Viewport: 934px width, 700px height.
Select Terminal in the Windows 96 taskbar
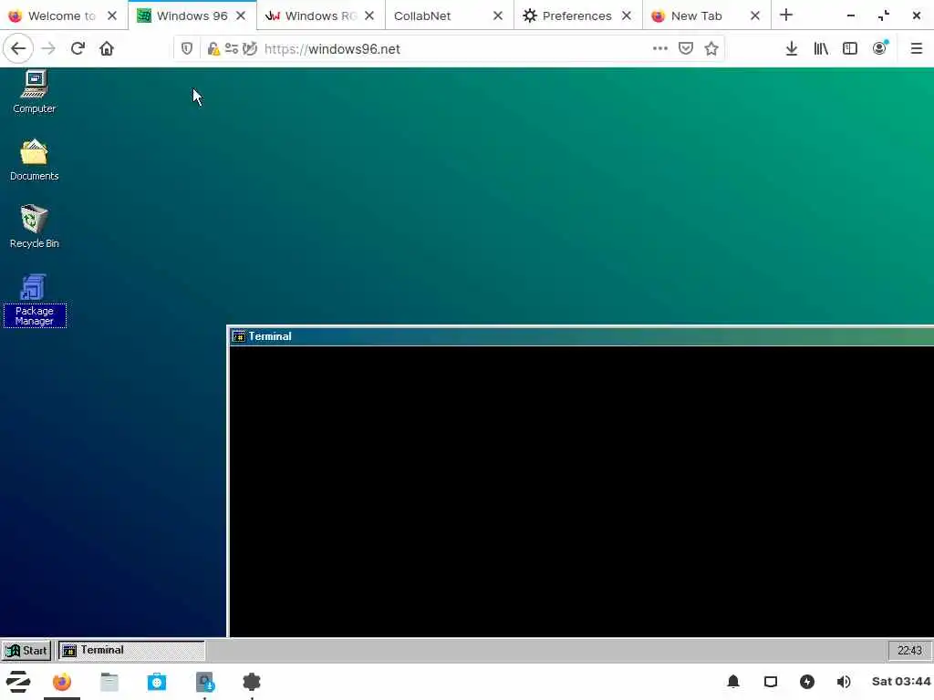[x=131, y=651]
